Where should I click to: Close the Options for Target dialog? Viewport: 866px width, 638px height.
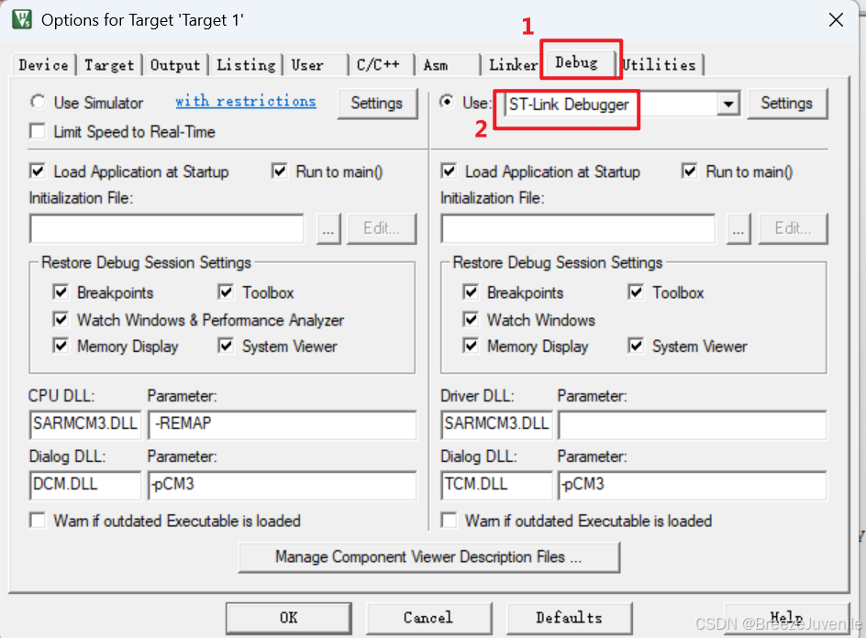point(836,20)
